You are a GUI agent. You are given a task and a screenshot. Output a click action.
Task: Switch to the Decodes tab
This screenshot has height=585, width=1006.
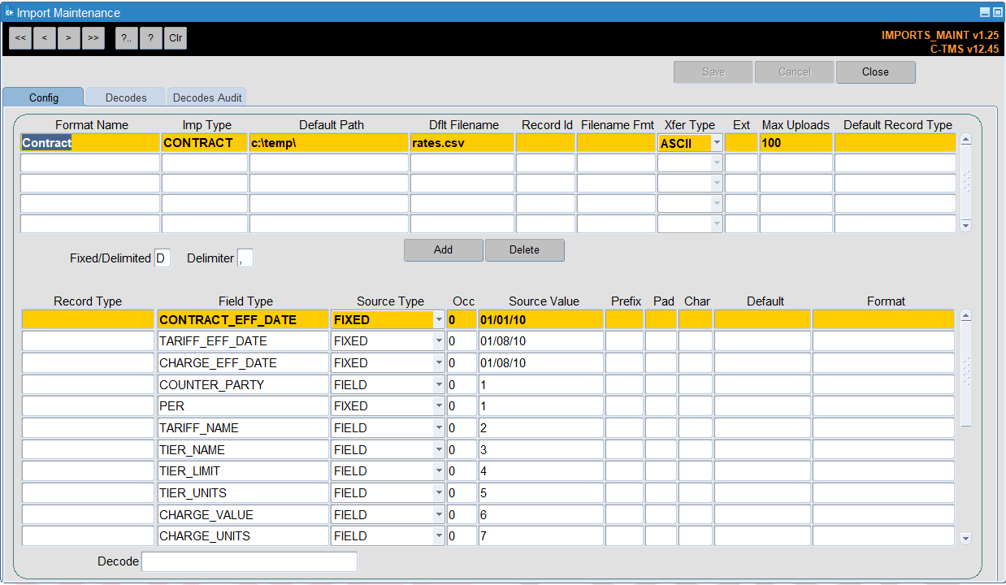click(x=126, y=97)
